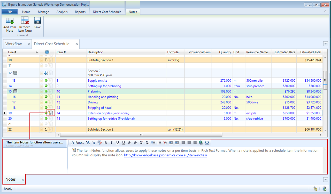Toggle the lock icon on line 13

(42, 81)
